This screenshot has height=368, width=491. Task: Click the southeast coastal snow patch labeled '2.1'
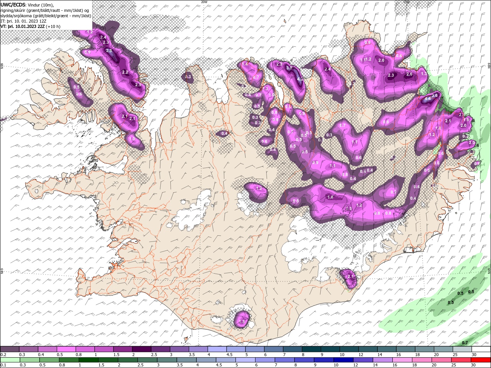pyautogui.click(x=349, y=278)
